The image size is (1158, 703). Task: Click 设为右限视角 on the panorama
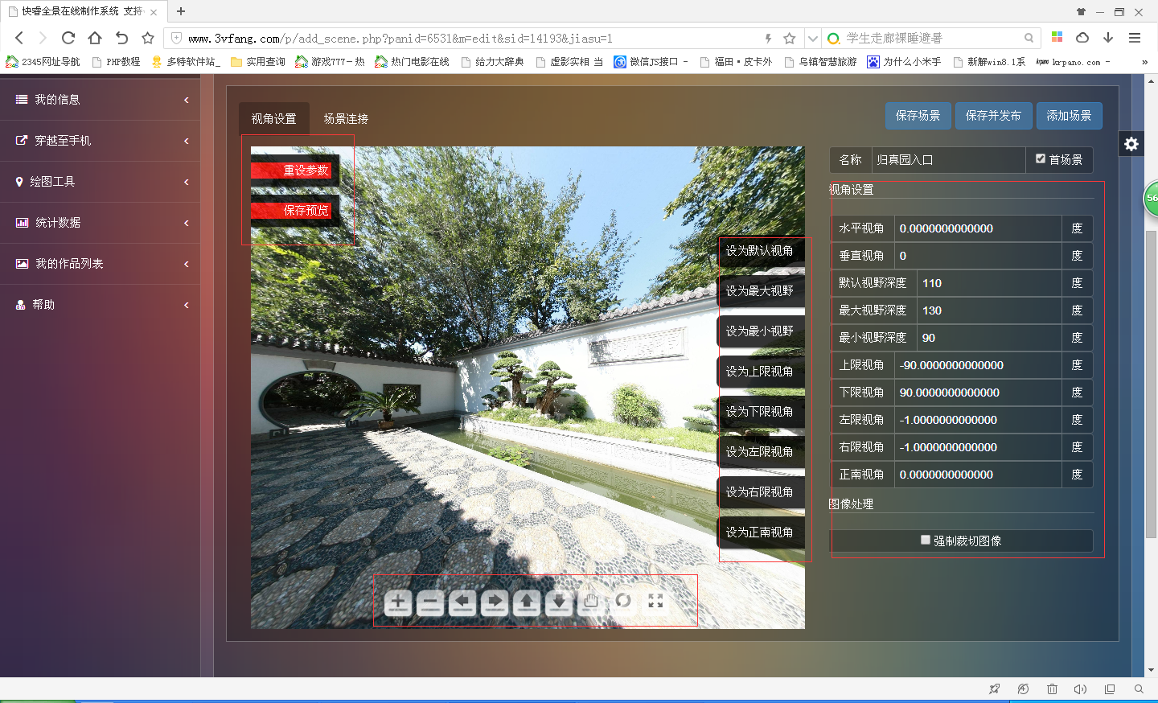(760, 492)
